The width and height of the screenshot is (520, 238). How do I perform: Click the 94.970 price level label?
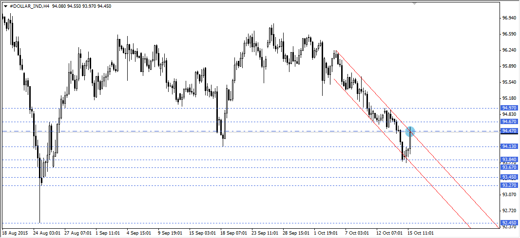coord(509,108)
